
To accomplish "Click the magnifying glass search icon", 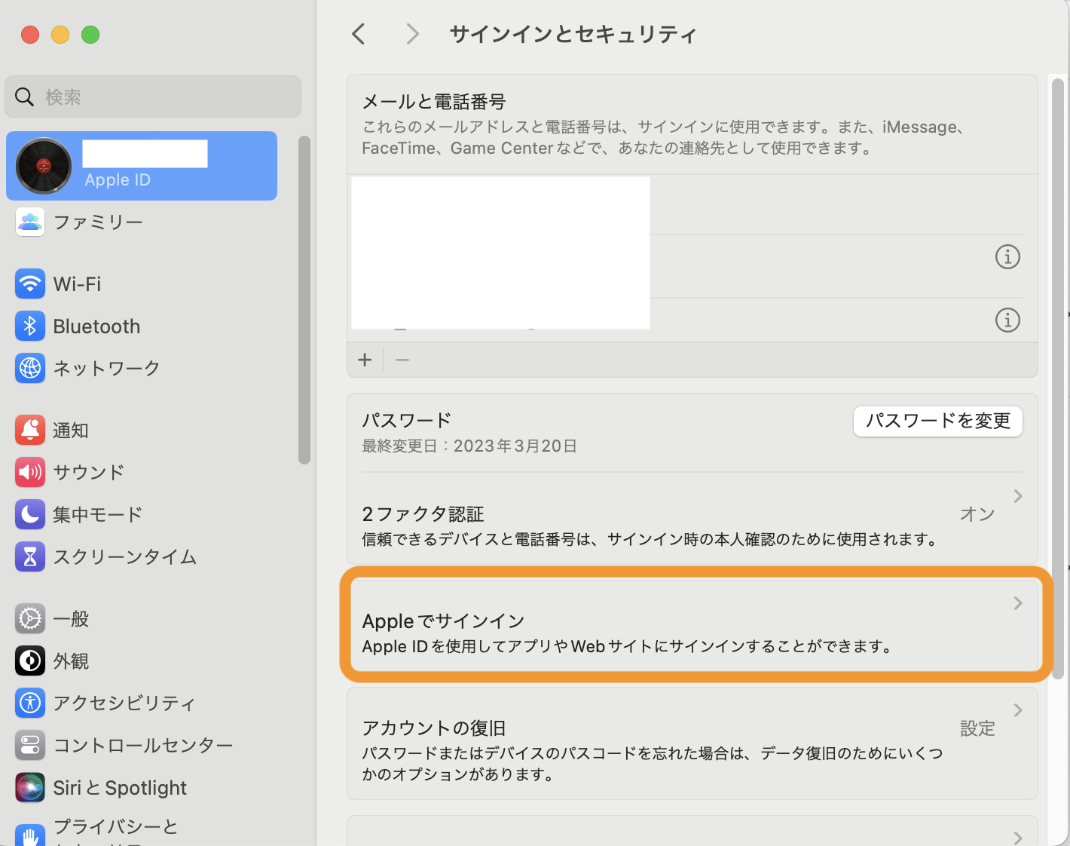I will [24, 97].
